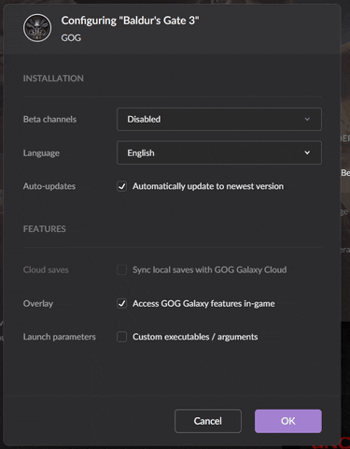Image resolution: width=350 pixels, height=449 pixels.
Task: Open the Language dropdown set to English
Action: point(219,152)
